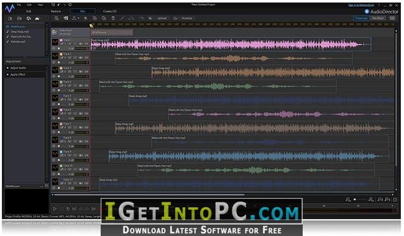Toggle the eye icon for Track 2

pos(54,62)
